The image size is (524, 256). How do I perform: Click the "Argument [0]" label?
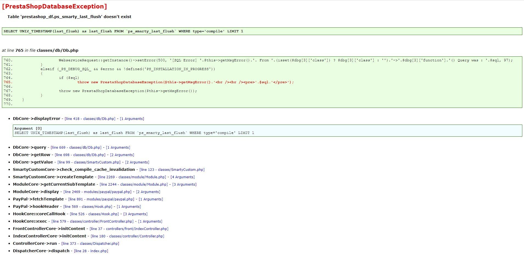click(x=28, y=128)
